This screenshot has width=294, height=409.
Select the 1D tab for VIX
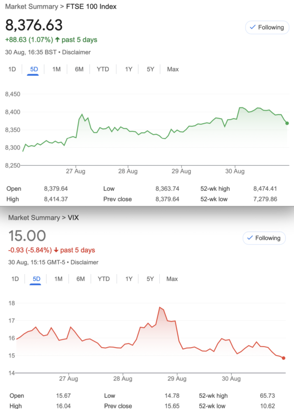tap(15, 279)
